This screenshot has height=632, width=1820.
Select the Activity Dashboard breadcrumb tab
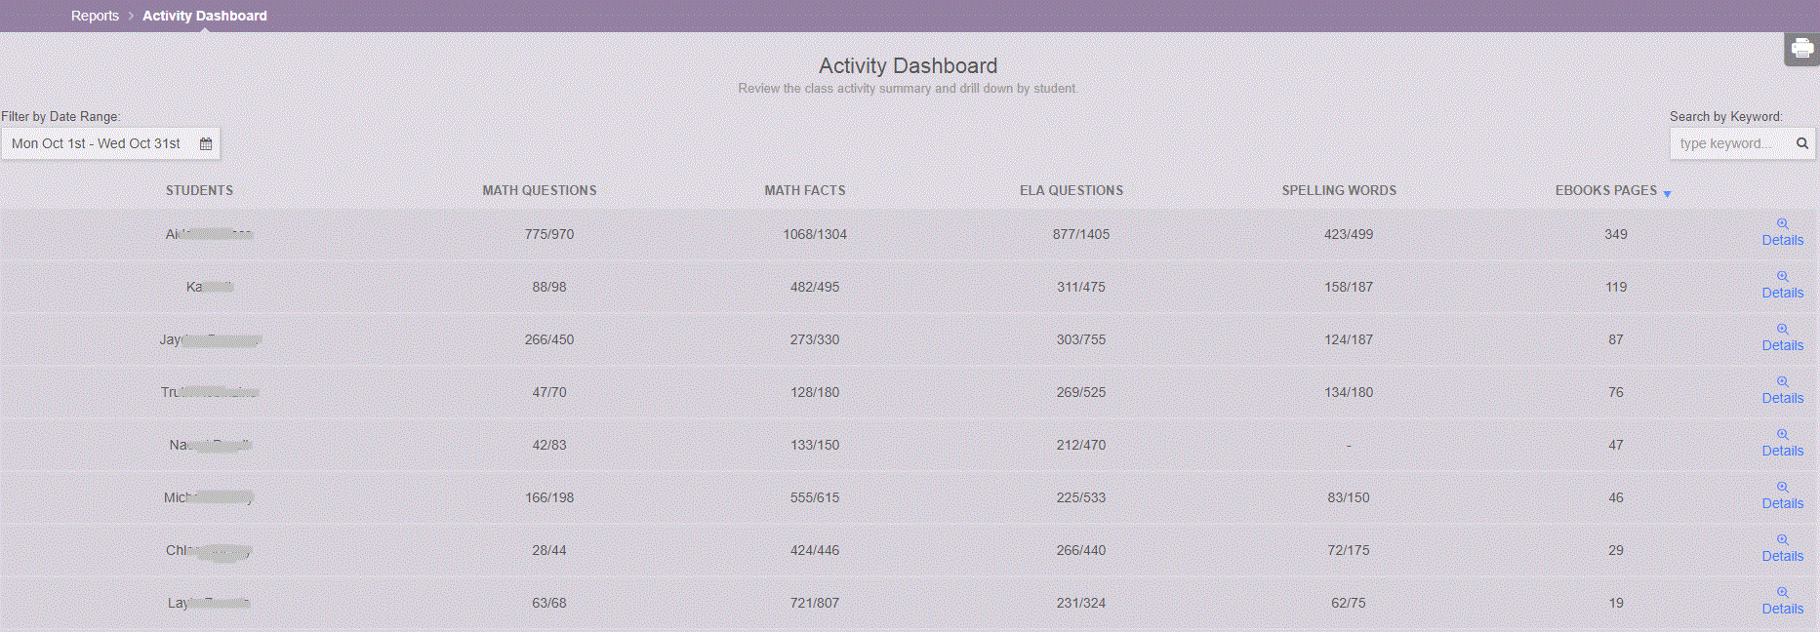point(204,16)
